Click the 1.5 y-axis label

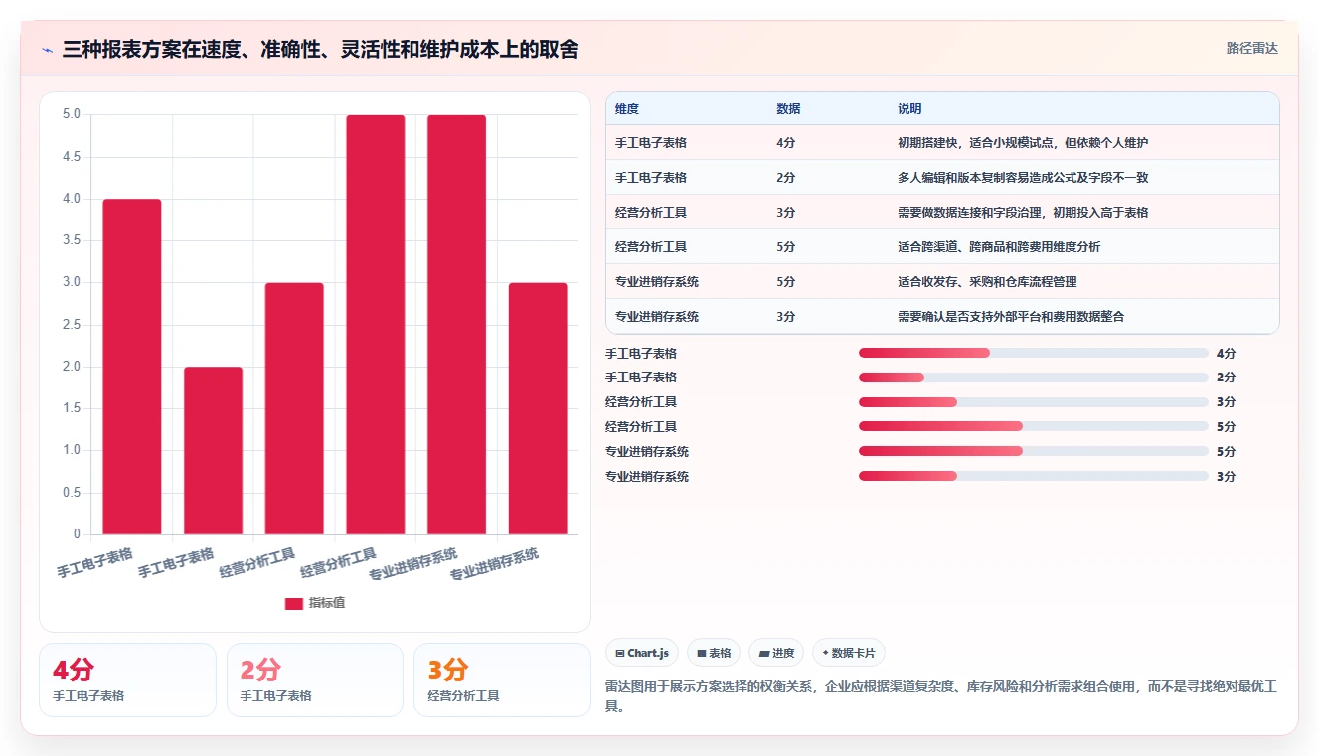[72, 408]
